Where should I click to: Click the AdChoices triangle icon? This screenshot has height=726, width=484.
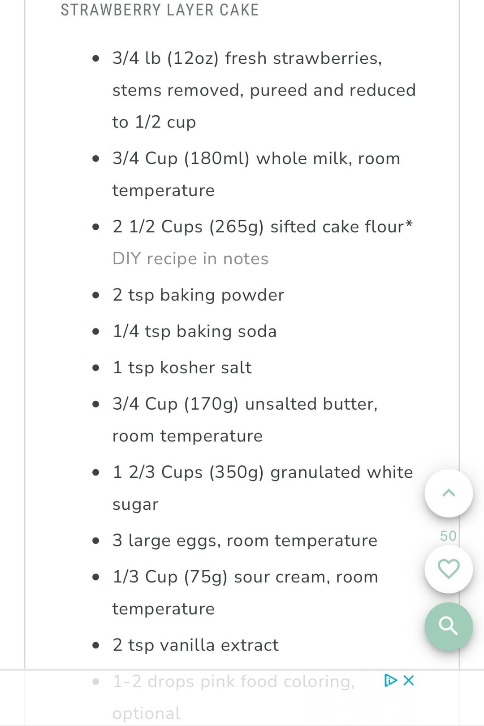(x=390, y=680)
